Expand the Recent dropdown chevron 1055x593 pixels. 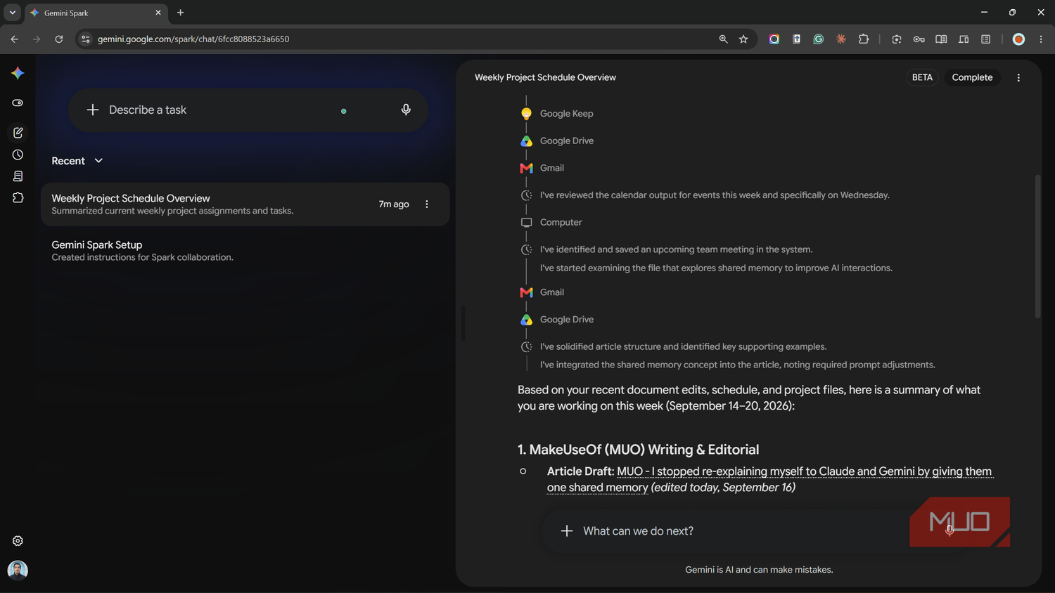[98, 161]
